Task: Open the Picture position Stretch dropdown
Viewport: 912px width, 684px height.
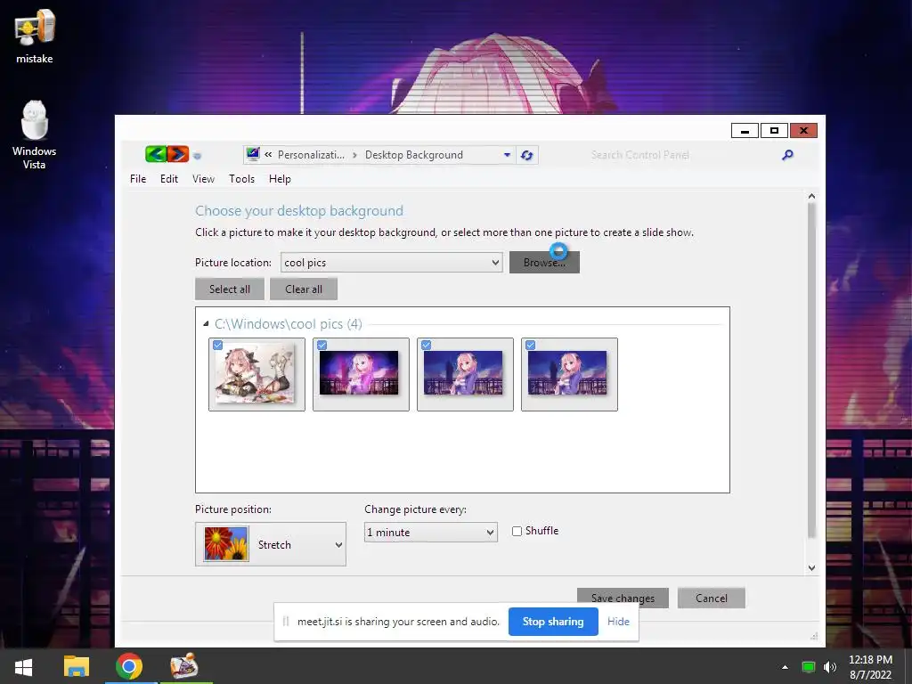Action: pyautogui.click(x=271, y=544)
